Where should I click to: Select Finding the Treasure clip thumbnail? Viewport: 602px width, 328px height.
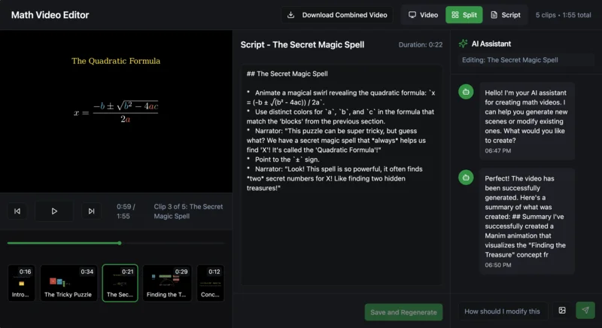(167, 284)
